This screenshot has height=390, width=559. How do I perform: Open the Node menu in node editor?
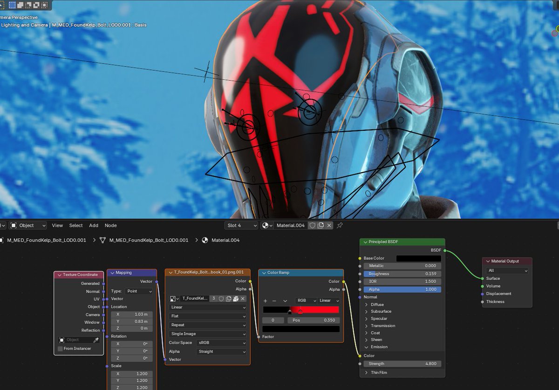111,225
